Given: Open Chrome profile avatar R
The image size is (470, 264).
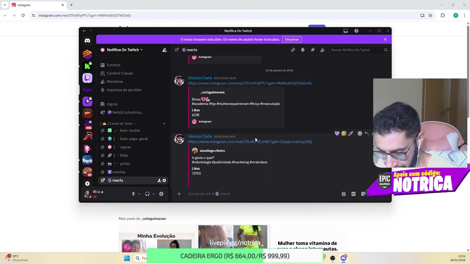Looking at the screenshot, I should click(456, 15).
